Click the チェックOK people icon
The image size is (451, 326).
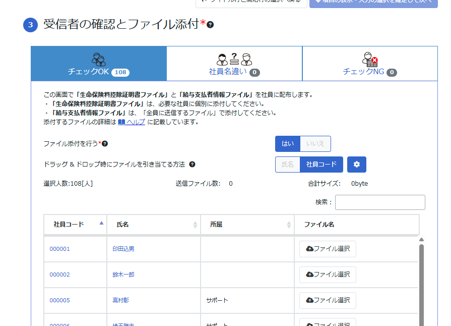pyautogui.click(x=99, y=59)
